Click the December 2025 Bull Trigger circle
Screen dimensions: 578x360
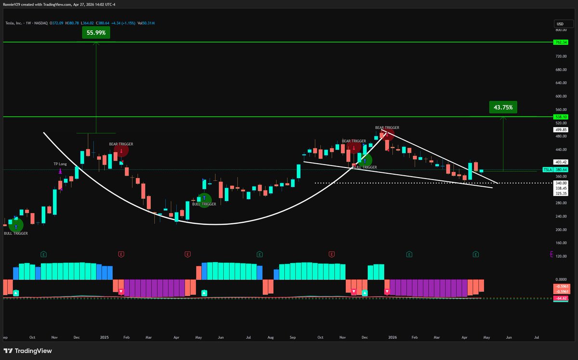[x=365, y=161]
